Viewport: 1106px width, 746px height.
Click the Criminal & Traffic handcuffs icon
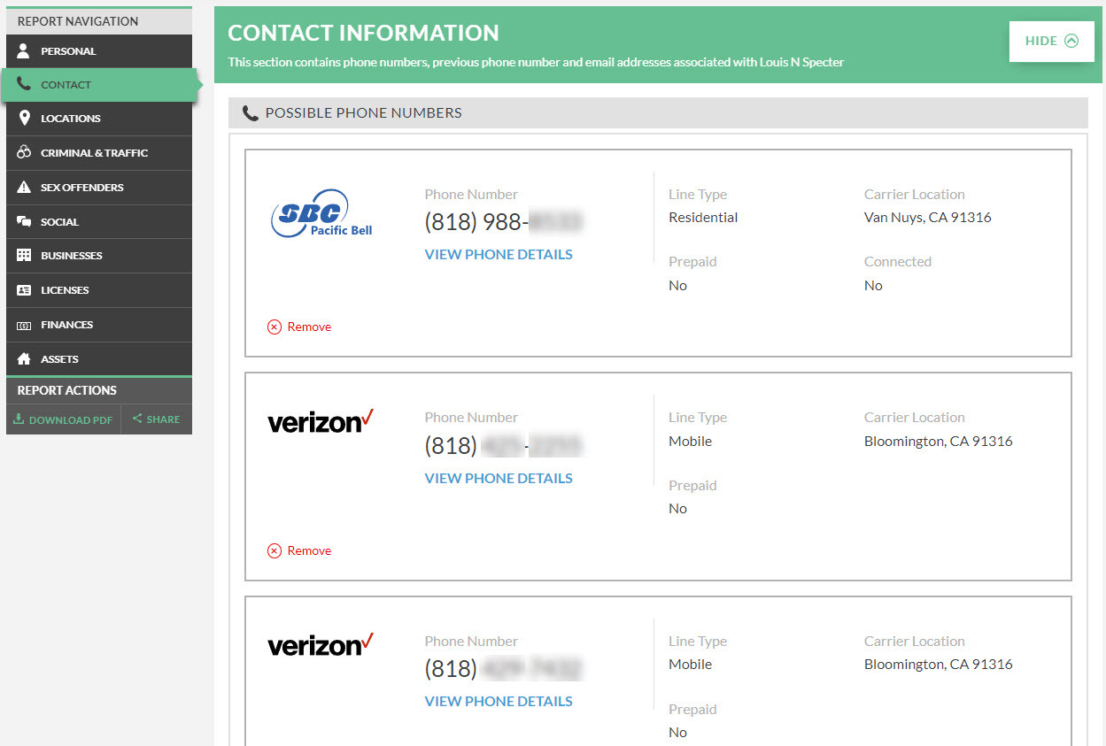[24, 152]
